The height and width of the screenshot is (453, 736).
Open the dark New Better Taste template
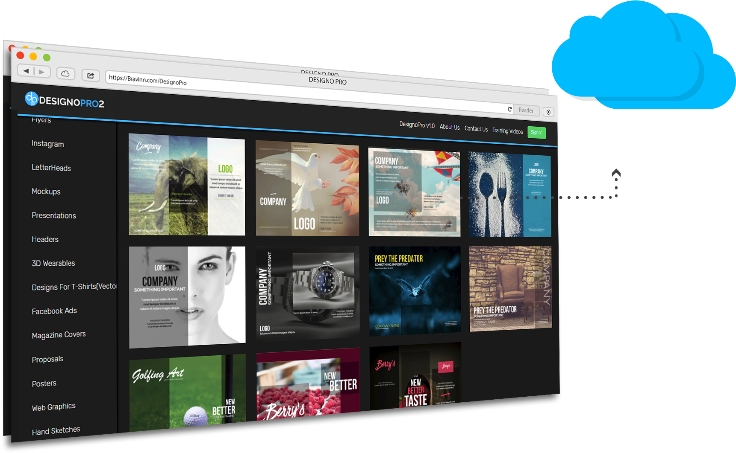click(415, 376)
